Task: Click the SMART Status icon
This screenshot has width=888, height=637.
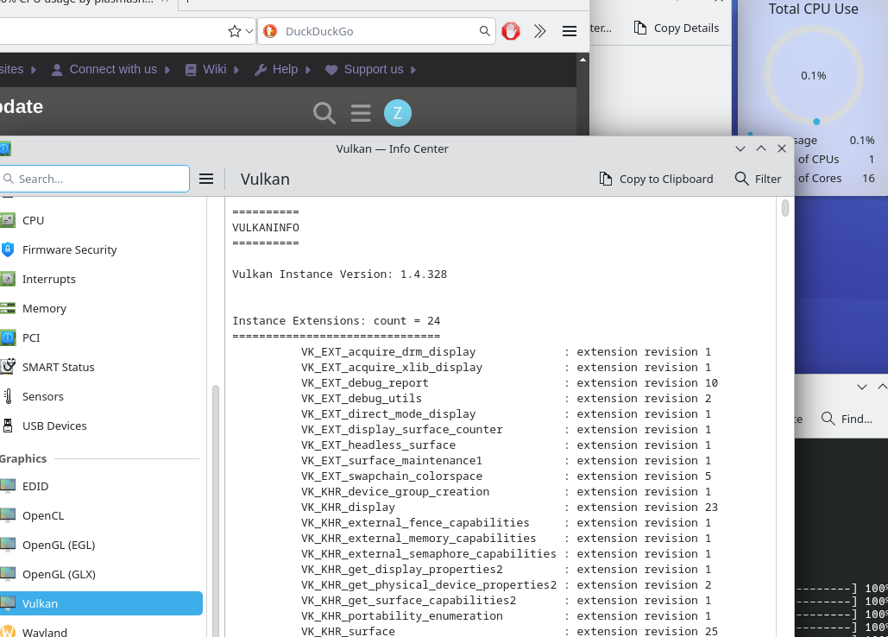Action: pyautogui.click(x=8, y=367)
